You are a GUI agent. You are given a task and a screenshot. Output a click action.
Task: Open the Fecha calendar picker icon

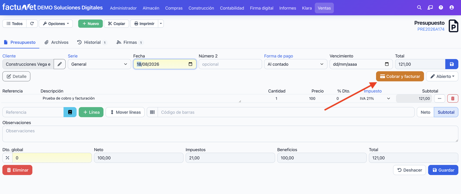coord(190,64)
